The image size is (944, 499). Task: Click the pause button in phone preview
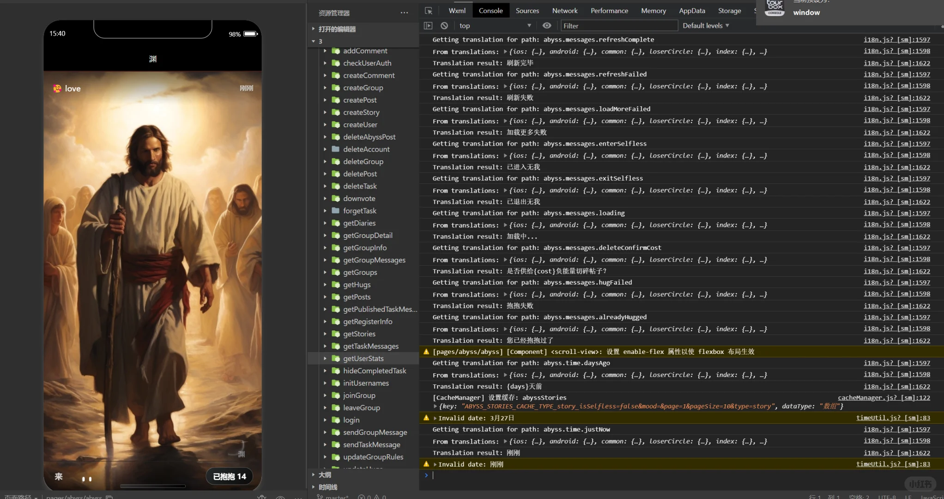click(x=87, y=479)
